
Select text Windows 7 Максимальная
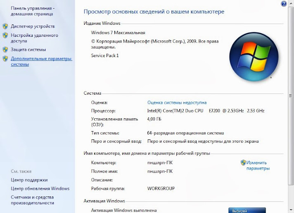pyautogui.click(x=118, y=33)
